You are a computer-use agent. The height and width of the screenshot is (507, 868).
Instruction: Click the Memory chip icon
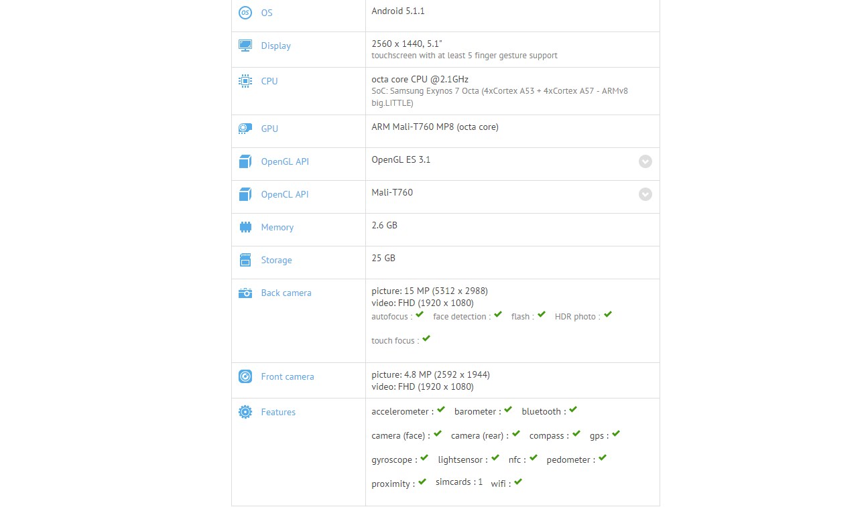click(245, 227)
